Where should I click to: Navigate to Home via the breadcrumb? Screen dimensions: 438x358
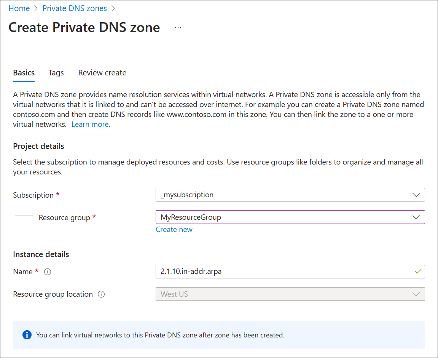19,8
